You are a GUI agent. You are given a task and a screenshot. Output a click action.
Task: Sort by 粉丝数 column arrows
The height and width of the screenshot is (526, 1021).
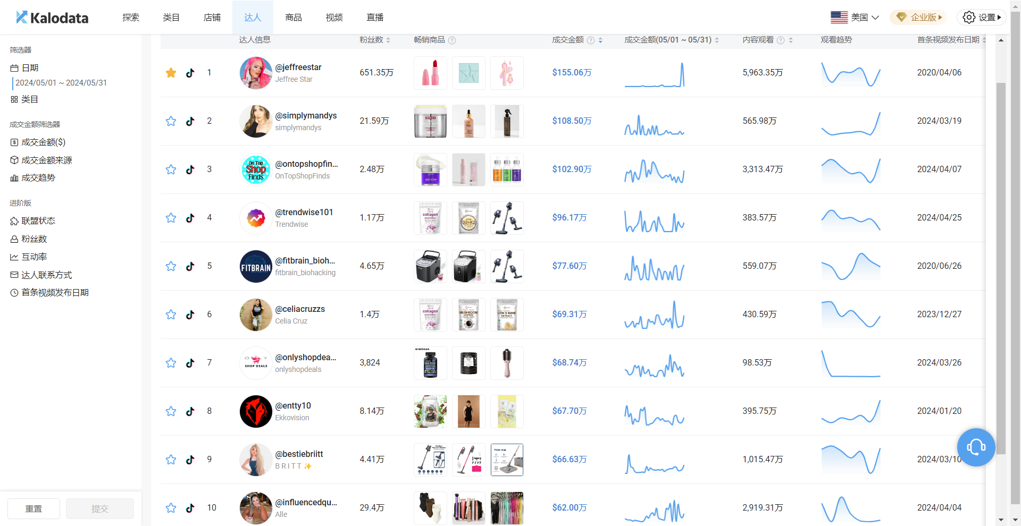[388, 40]
